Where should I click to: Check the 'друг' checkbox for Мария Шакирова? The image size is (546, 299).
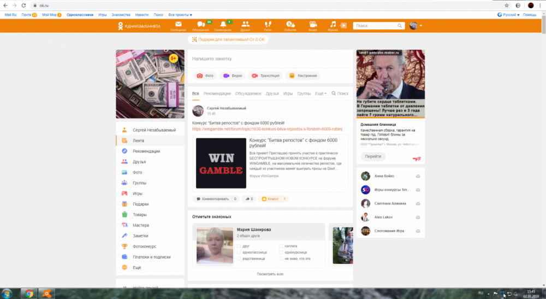tap(239, 247)
